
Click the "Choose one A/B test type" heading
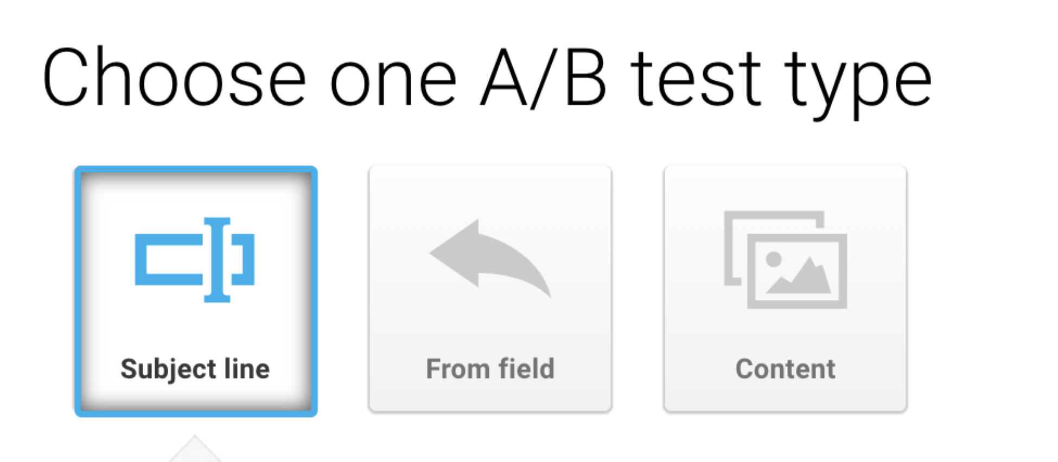point(487,80)
